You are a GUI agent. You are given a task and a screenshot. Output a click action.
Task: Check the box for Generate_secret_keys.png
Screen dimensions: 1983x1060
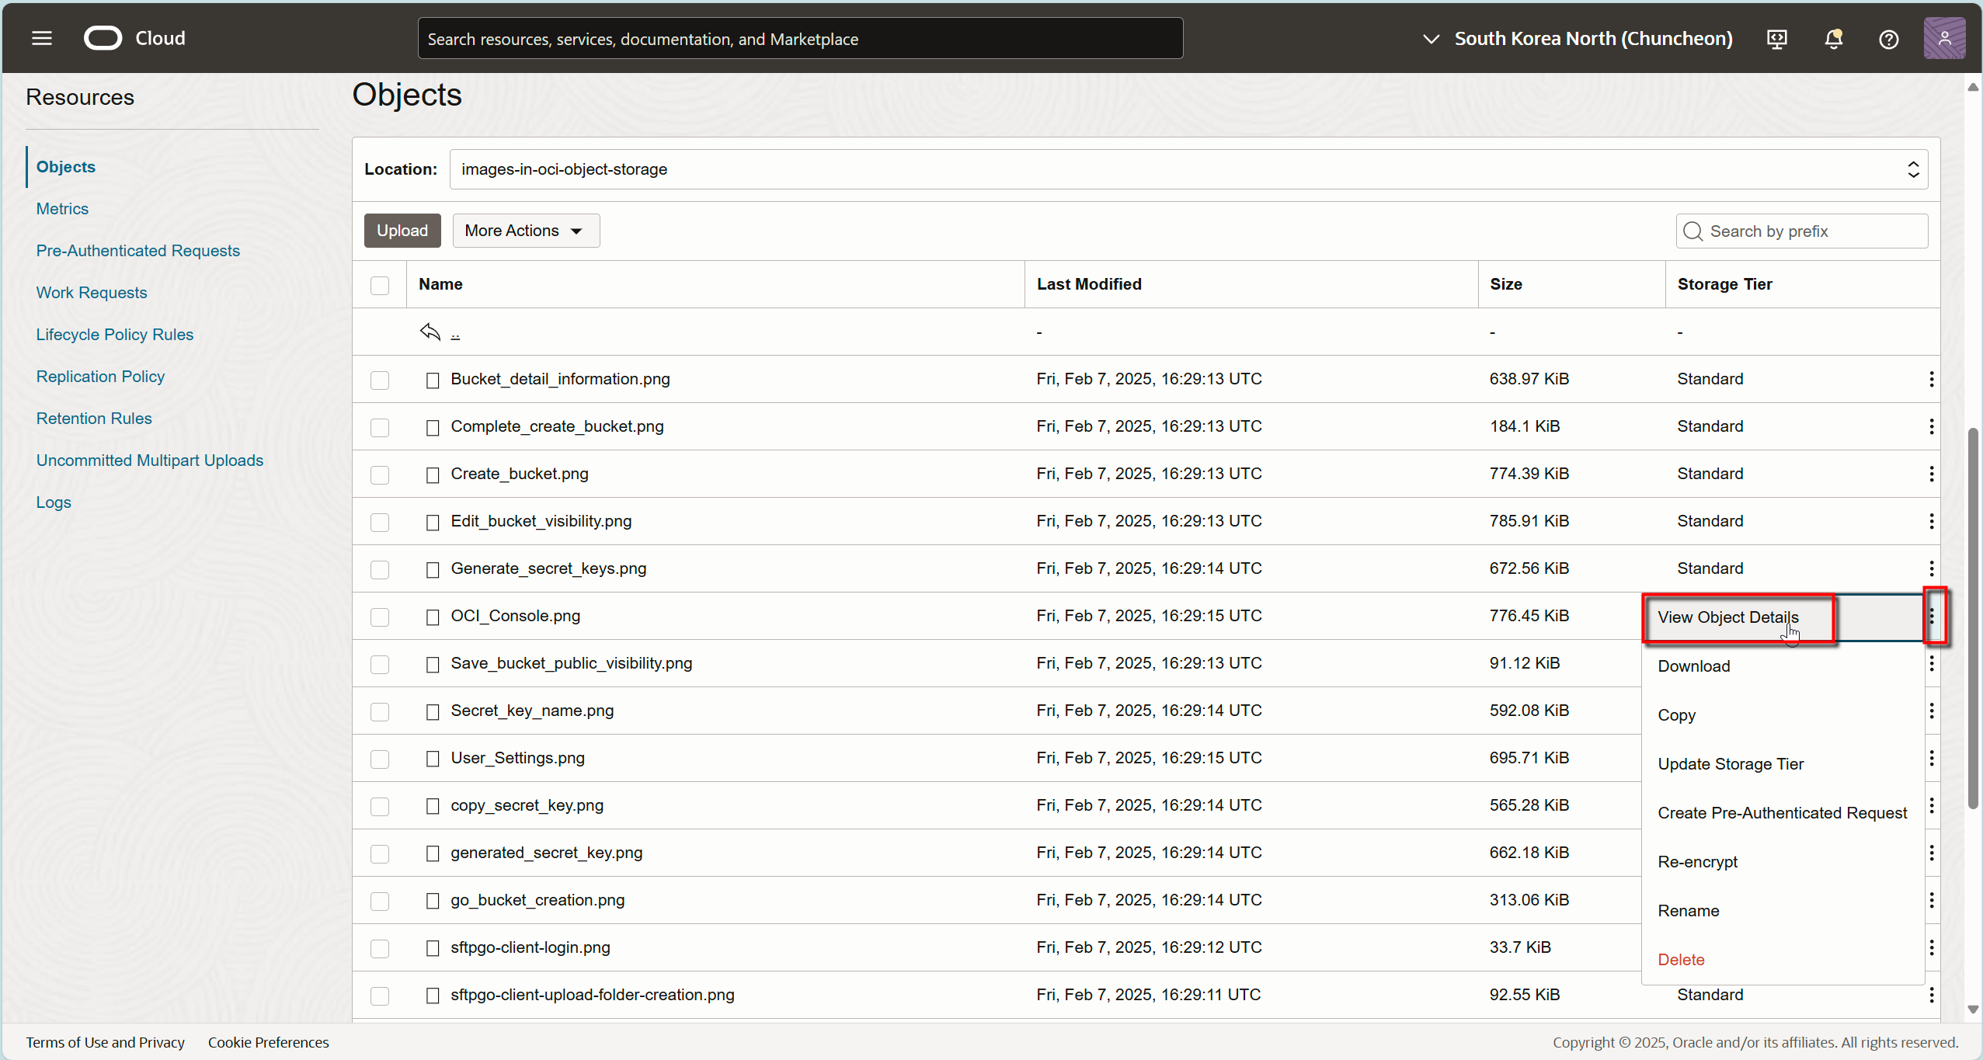point(380,569)
